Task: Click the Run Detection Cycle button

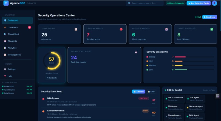Action: (x=199, y=3)
